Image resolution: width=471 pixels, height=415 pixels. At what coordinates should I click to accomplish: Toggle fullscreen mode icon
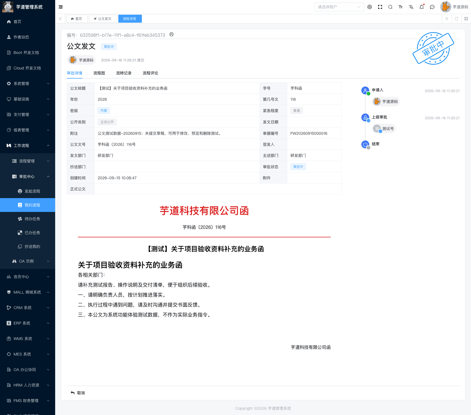tap(380, 7)
